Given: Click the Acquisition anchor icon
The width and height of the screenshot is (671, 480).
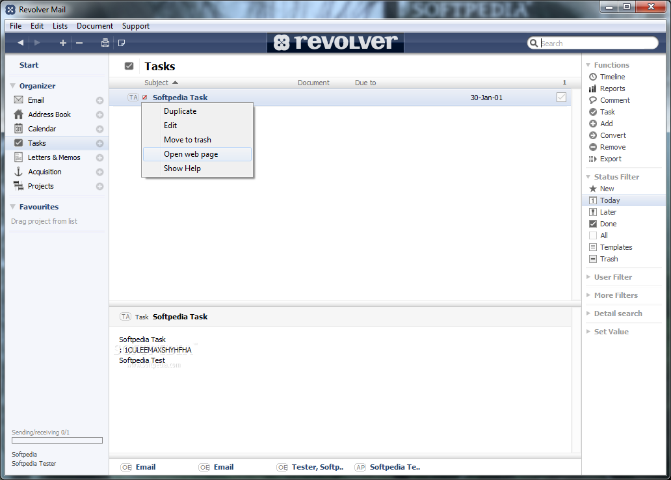Looking at the screenshot, I should [18, 172].
